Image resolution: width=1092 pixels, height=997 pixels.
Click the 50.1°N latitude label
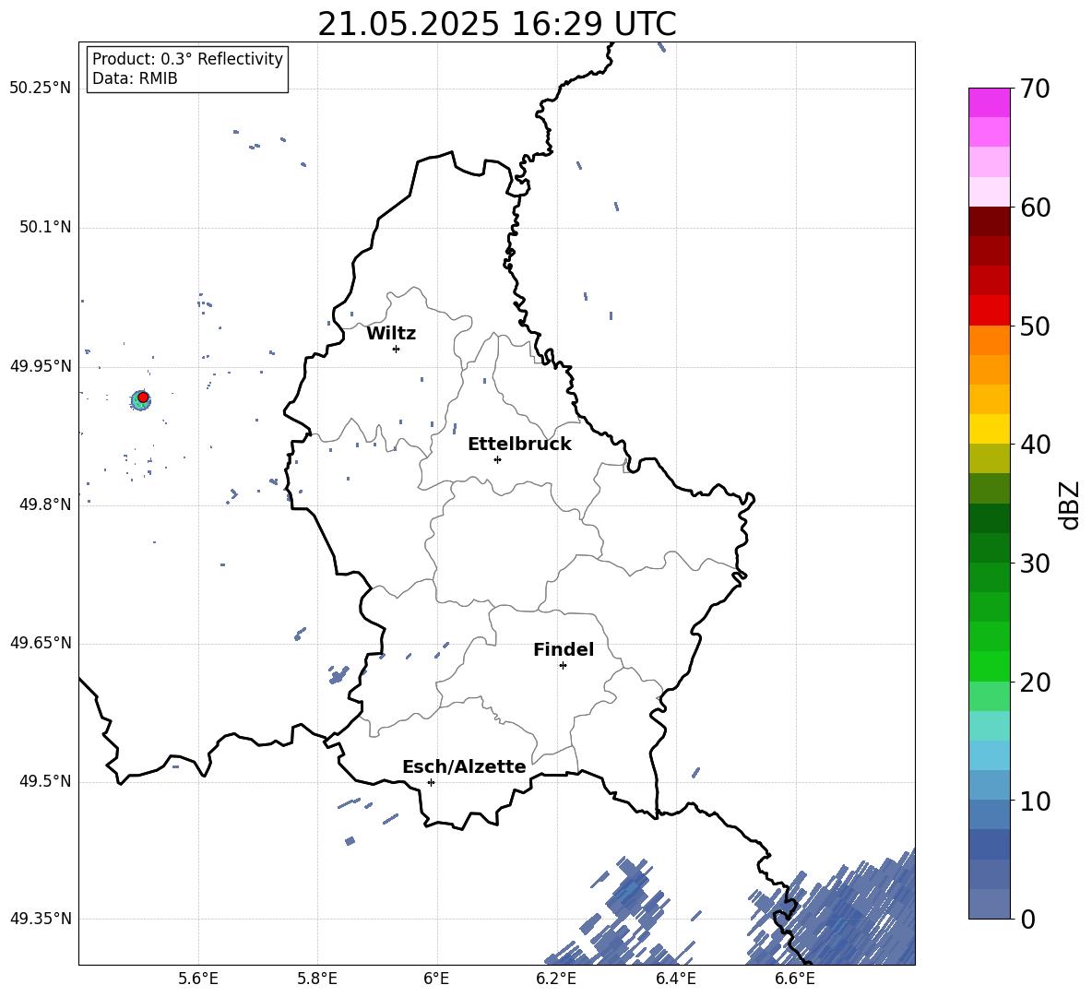click(45, 228)
